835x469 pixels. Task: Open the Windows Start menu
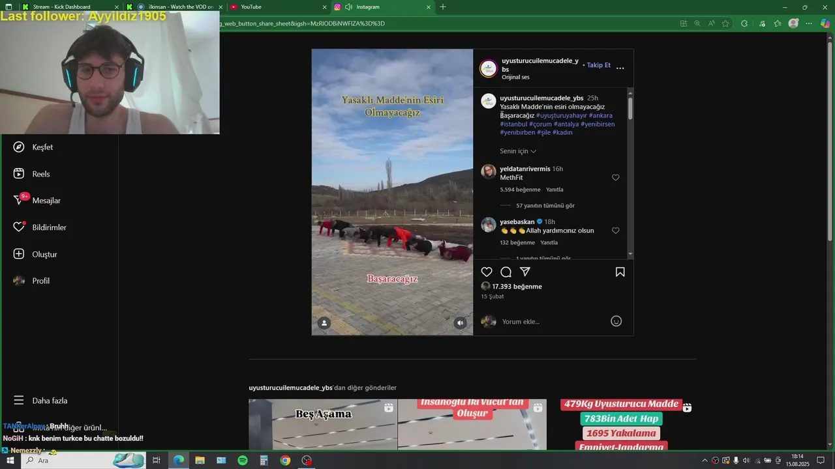(x=10, y=461)
